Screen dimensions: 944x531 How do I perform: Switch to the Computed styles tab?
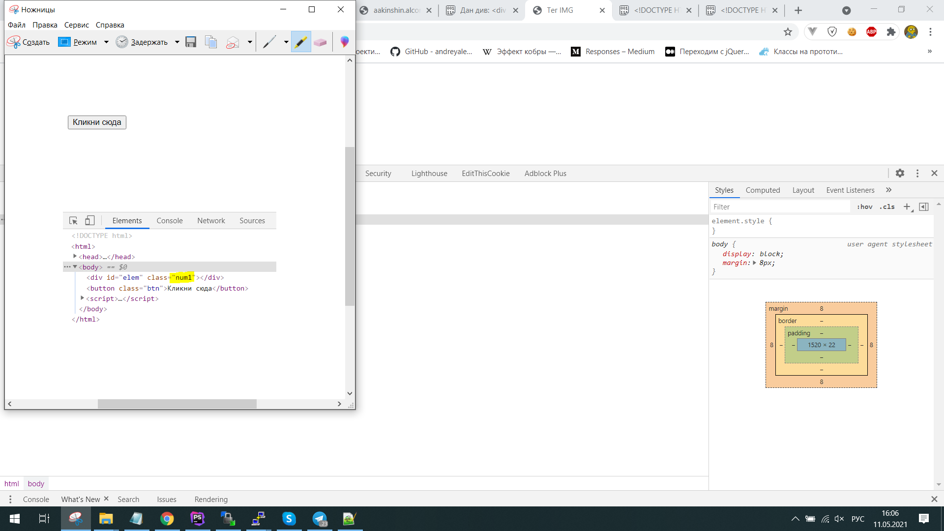click(x=763, y=190)
